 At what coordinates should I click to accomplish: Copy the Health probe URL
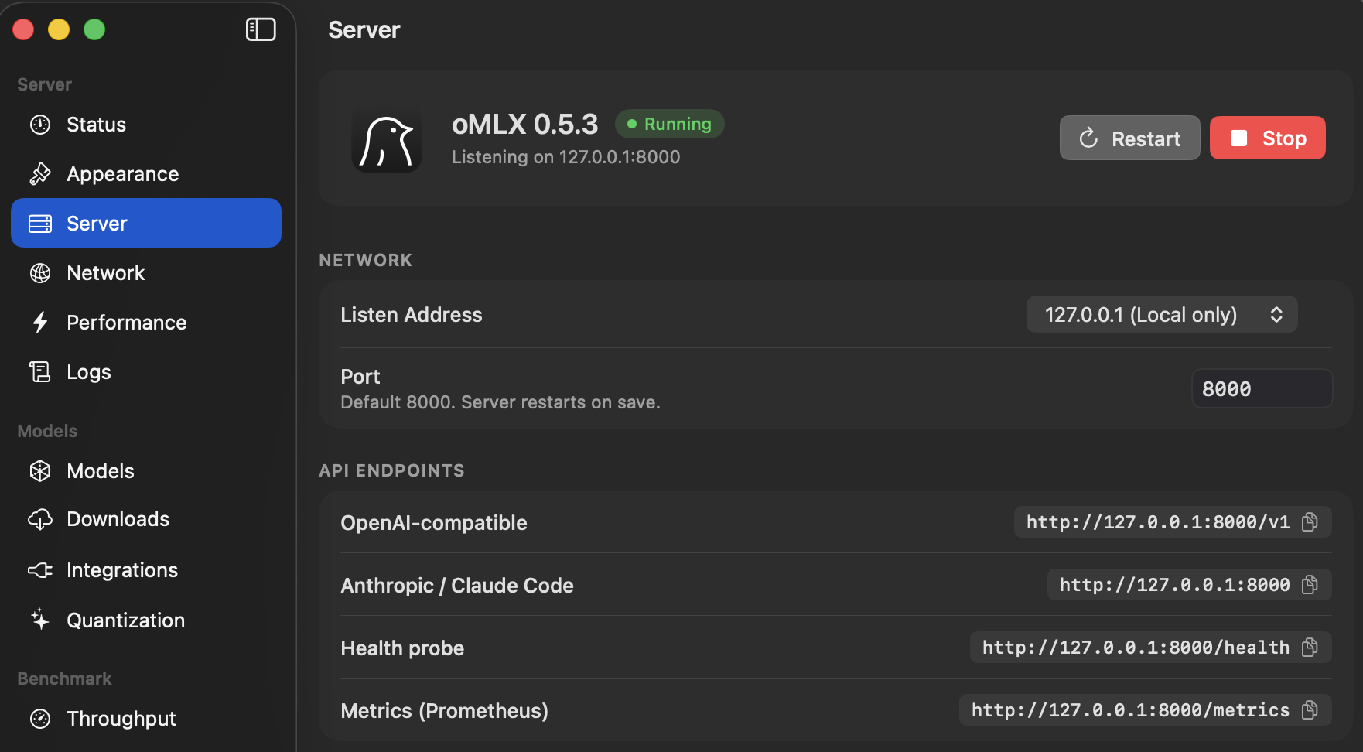(1310, 648)
